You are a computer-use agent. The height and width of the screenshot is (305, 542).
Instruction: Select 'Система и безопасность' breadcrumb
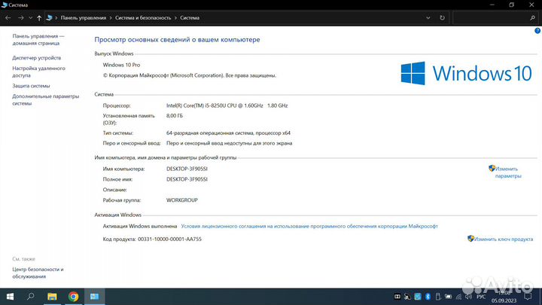(x=143, y=17)
